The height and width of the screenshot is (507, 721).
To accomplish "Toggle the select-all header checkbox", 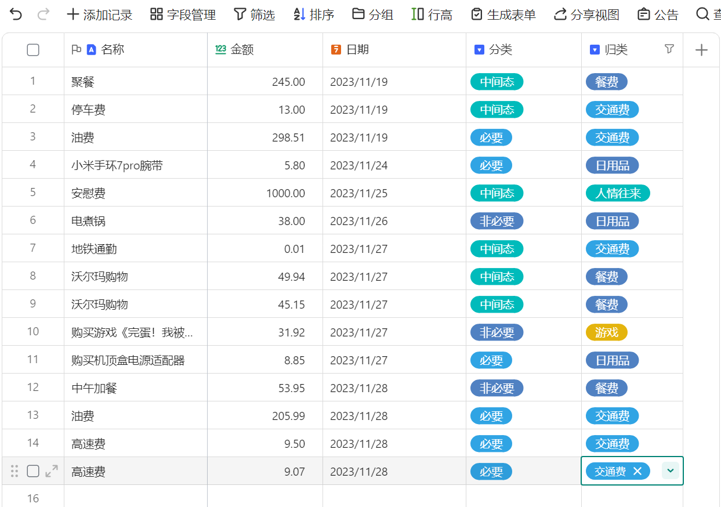I will point(33,50).
